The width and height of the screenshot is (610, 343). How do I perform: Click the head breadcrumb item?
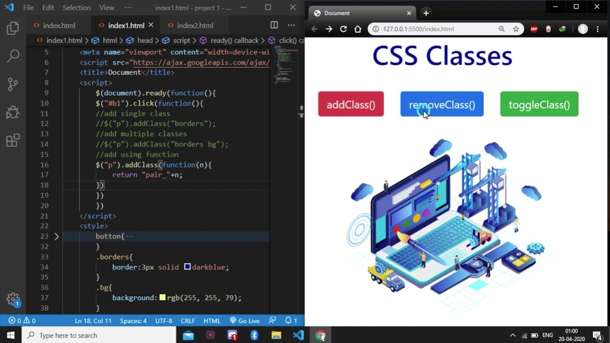[140, 40]
